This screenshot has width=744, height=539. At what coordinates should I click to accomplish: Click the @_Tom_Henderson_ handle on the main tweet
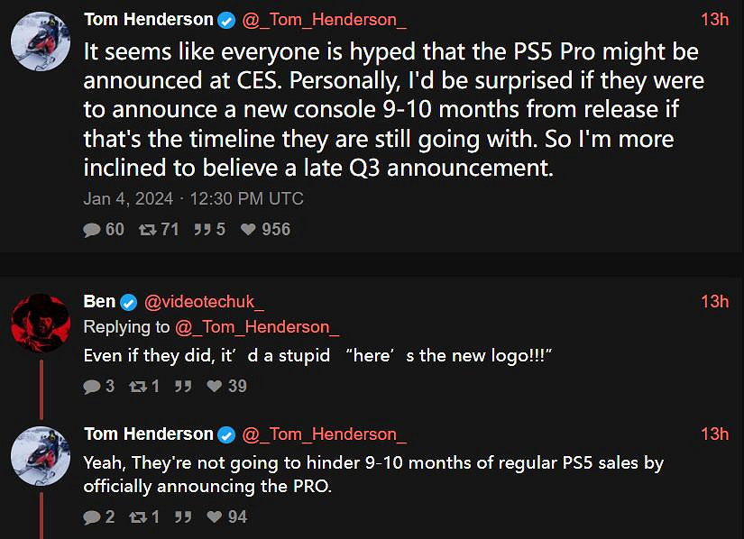tap(323, 19)
